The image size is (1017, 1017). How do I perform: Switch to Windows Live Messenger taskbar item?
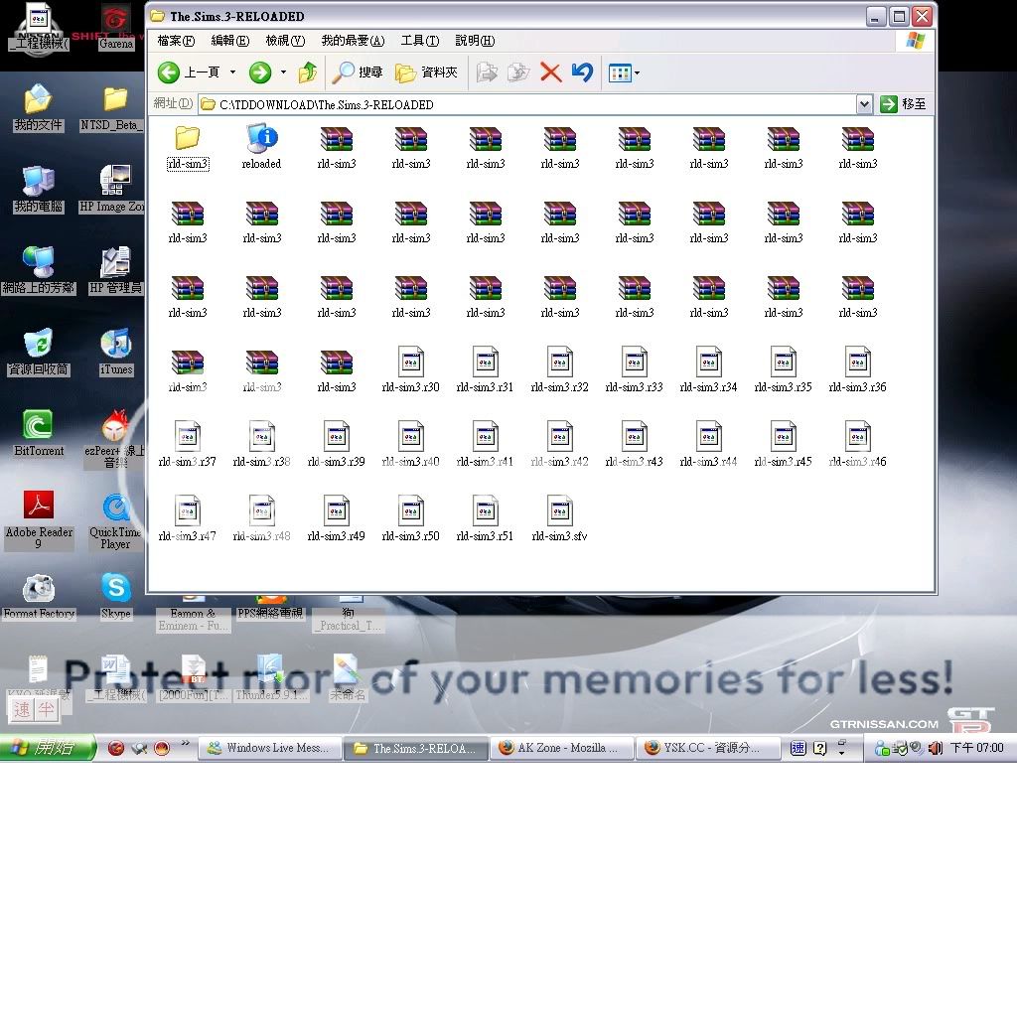(270, 748)
